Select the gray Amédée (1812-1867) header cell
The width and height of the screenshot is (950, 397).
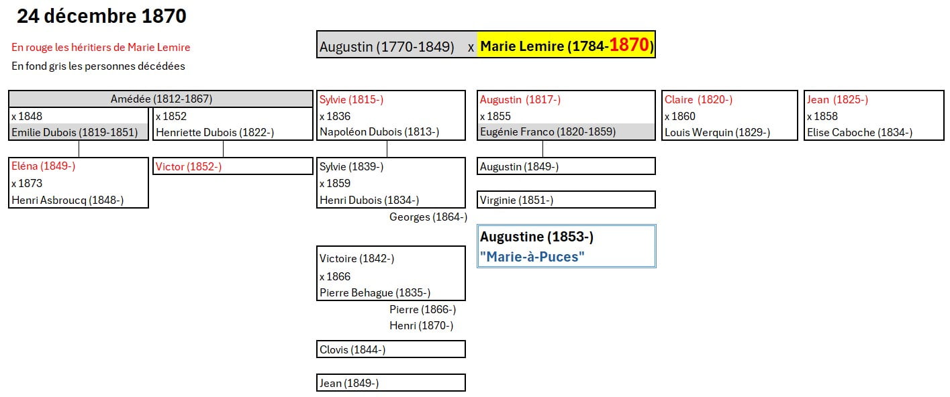pyautogui.click(x=161, y=99)
